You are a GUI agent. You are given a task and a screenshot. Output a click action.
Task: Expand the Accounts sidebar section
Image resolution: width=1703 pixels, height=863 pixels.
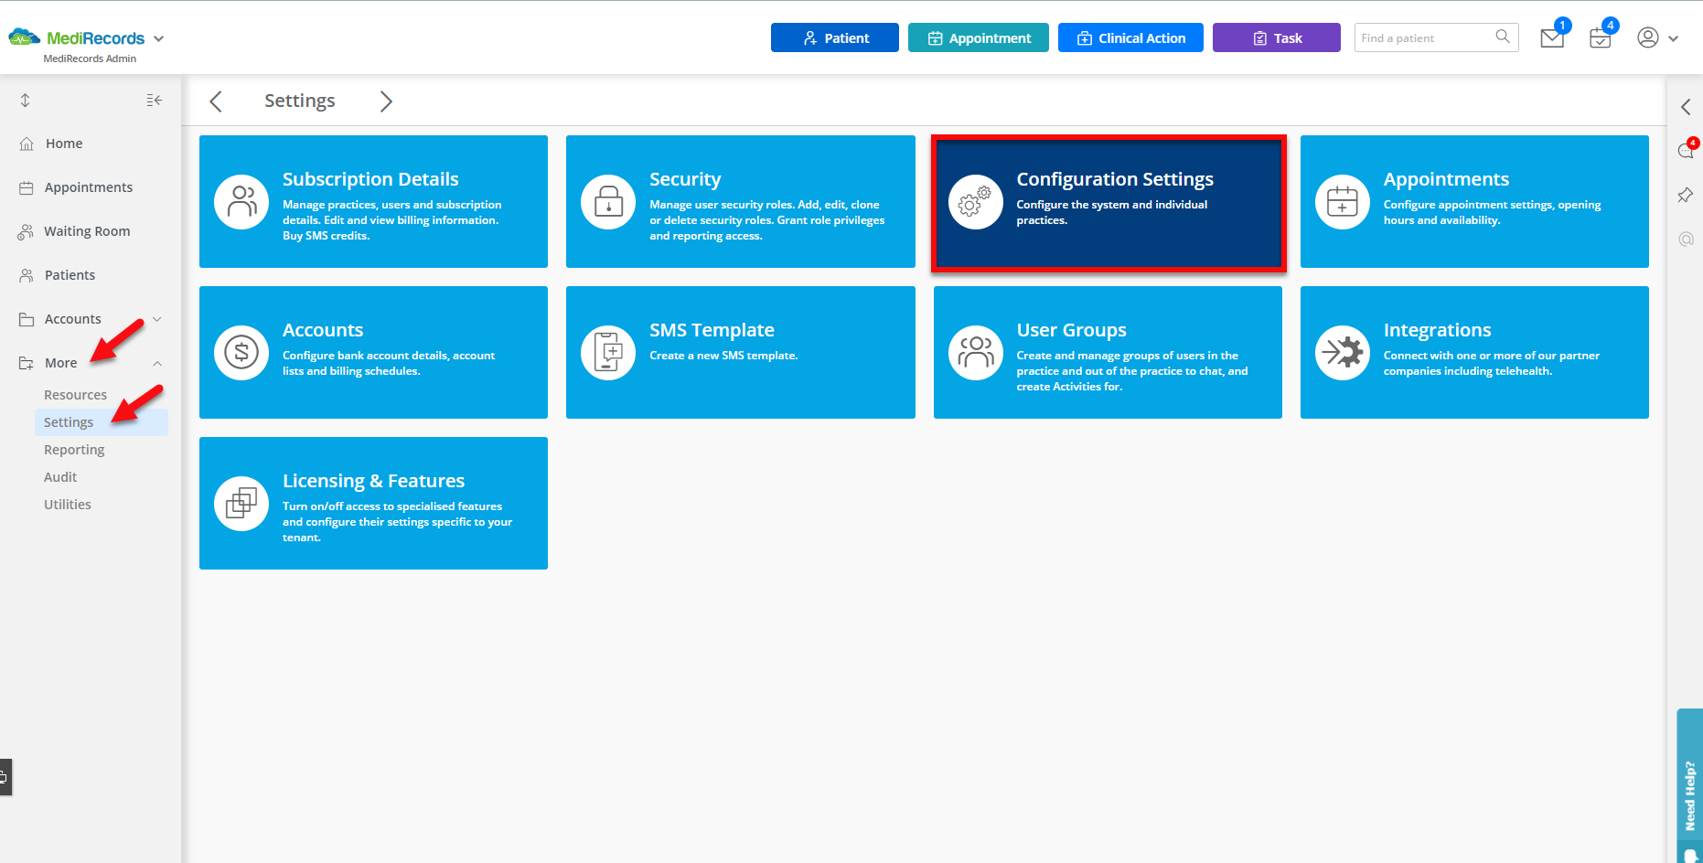point(157,318)
